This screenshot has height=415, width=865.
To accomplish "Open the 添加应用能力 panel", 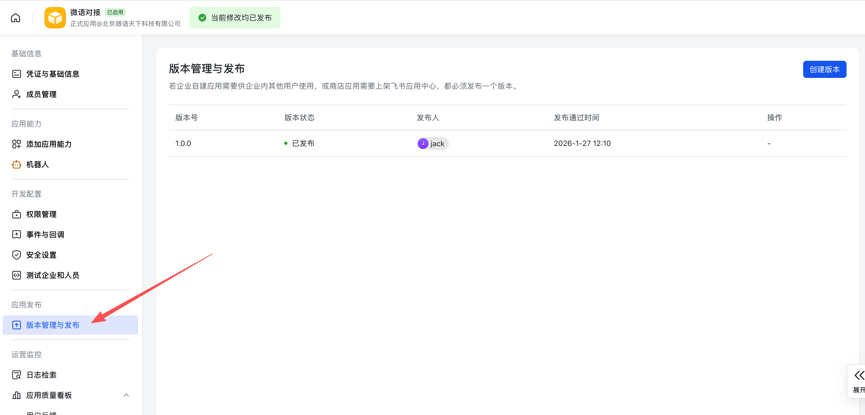I will pyautogui.click(x=49, y=144).
